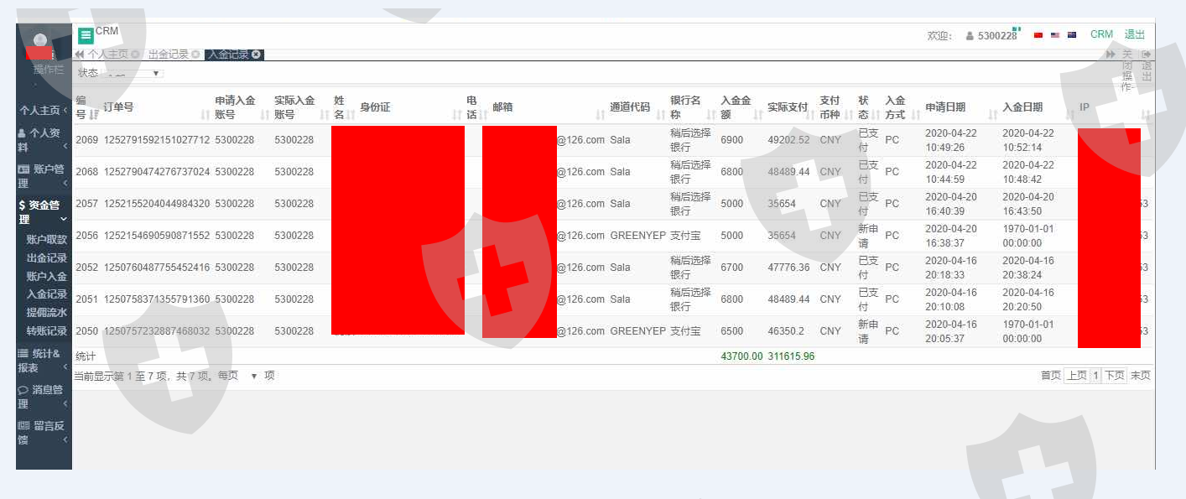The image size is (1186, 499).
Task: Open 账户取款 in the sidebar
Action: [46, 239]
